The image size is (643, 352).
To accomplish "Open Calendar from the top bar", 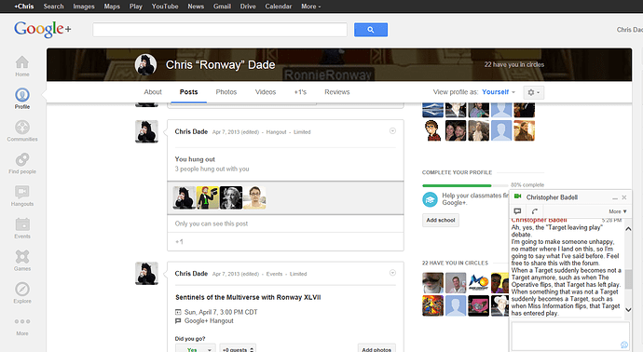I will tap(279, 7).
